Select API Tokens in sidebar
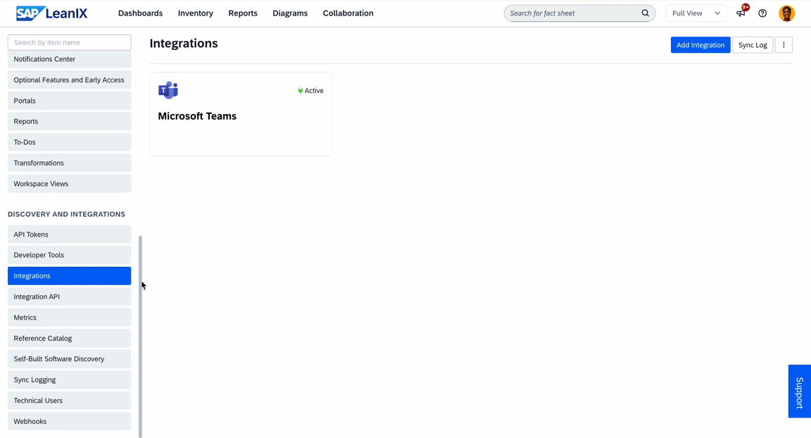 (69, 234)
